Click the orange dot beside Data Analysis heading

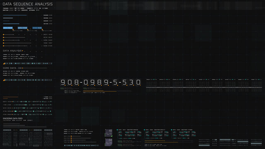pos(22,50)
